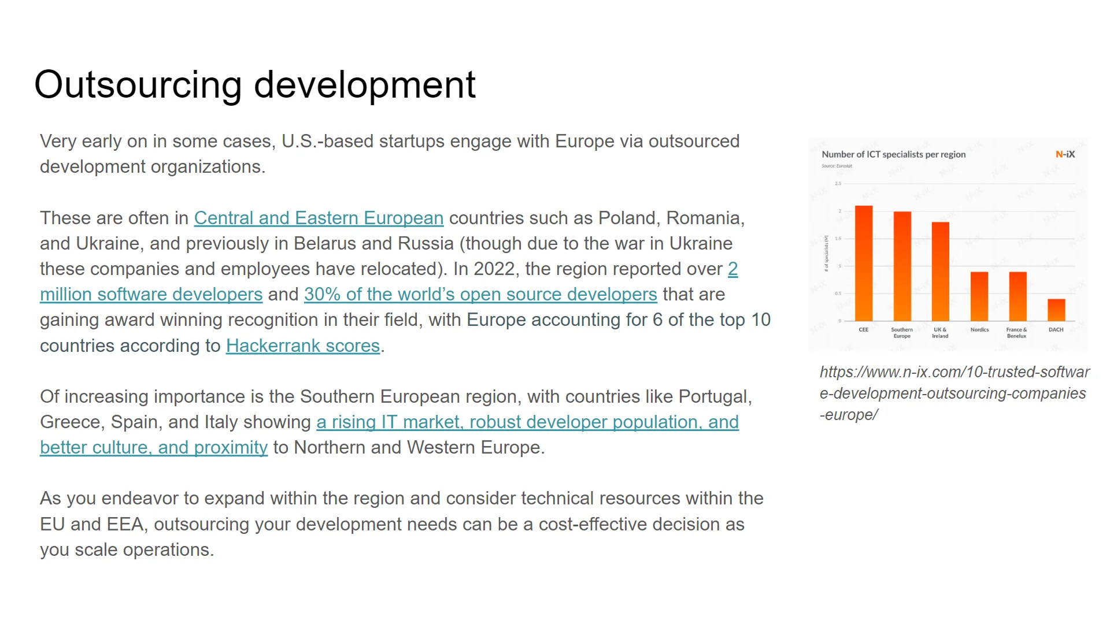The height and width of the screenshot is (624, 1110).
Task: Click the Nordics bar in the chart
Action: (x=979, y=296)
